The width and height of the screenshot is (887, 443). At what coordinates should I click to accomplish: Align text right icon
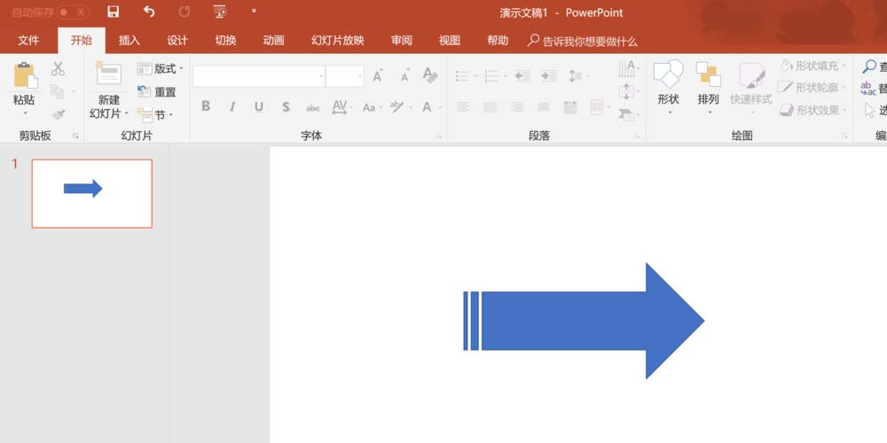point(516,107)
